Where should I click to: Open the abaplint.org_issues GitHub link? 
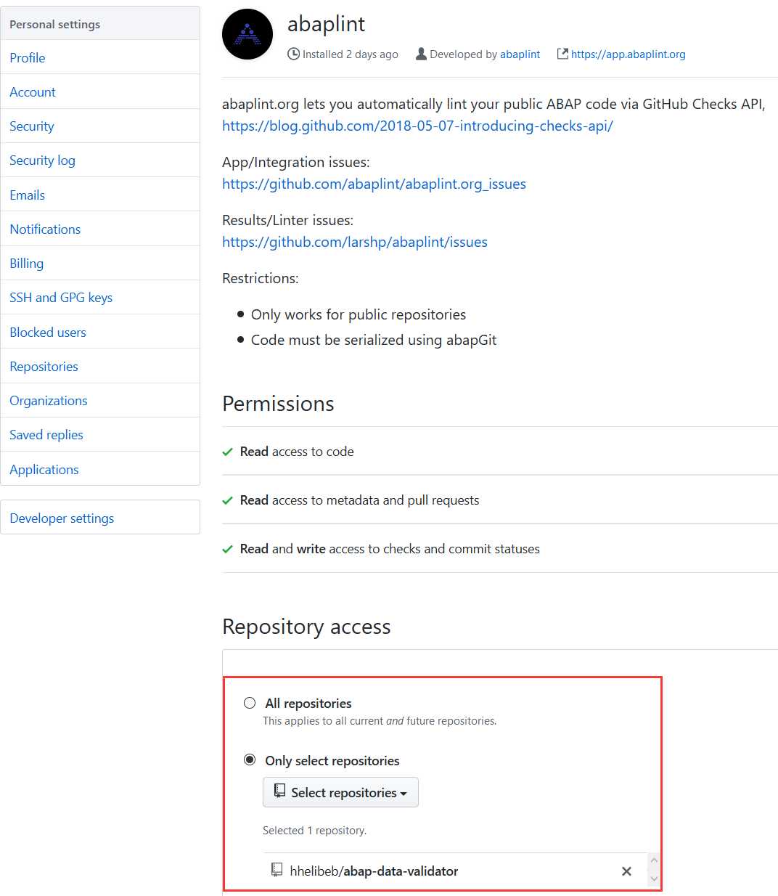pyautogui.click(x=374, y=184)
